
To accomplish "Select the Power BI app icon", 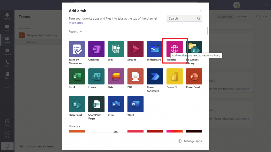I will point(174,76).
